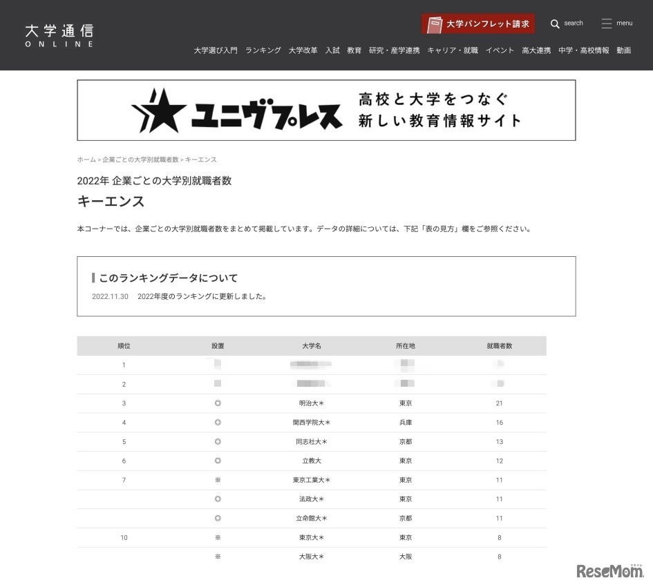653x587 pixels.
Task: Open the ランキング menu
Action: (x=263, y=50)
